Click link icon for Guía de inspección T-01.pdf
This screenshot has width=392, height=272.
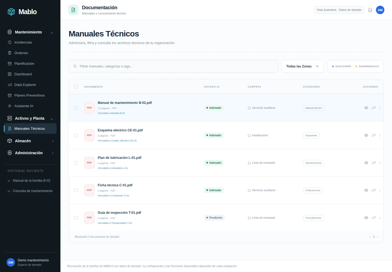pos(373,218)
